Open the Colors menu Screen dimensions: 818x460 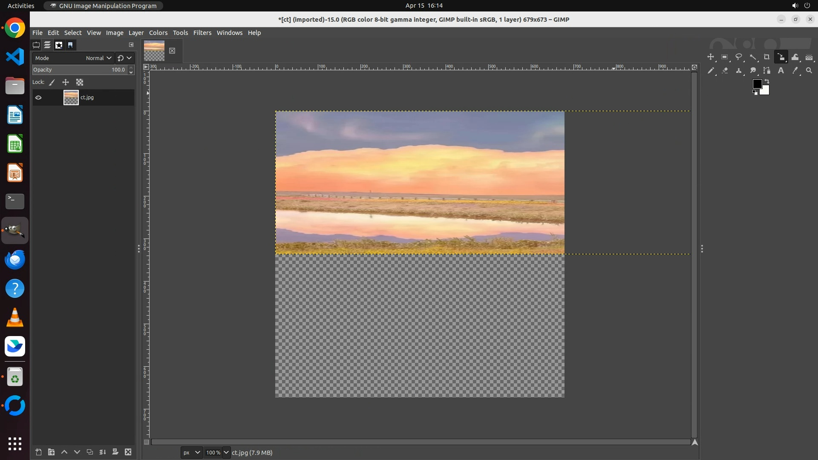tap(158, 33)
